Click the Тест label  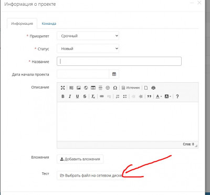[45, 173]
